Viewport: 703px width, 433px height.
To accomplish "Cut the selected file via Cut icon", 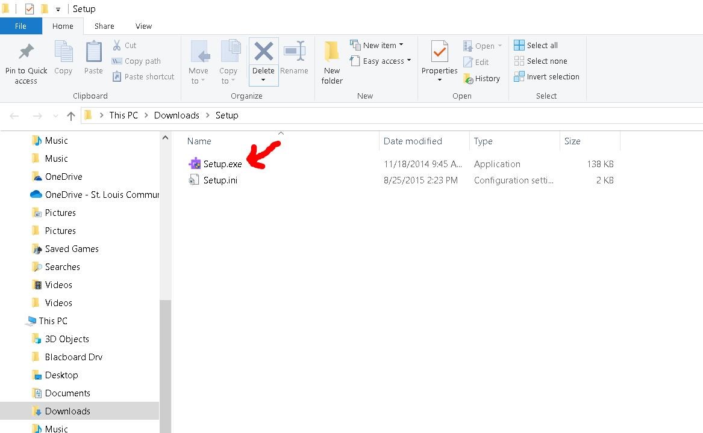I will [125, 45].
